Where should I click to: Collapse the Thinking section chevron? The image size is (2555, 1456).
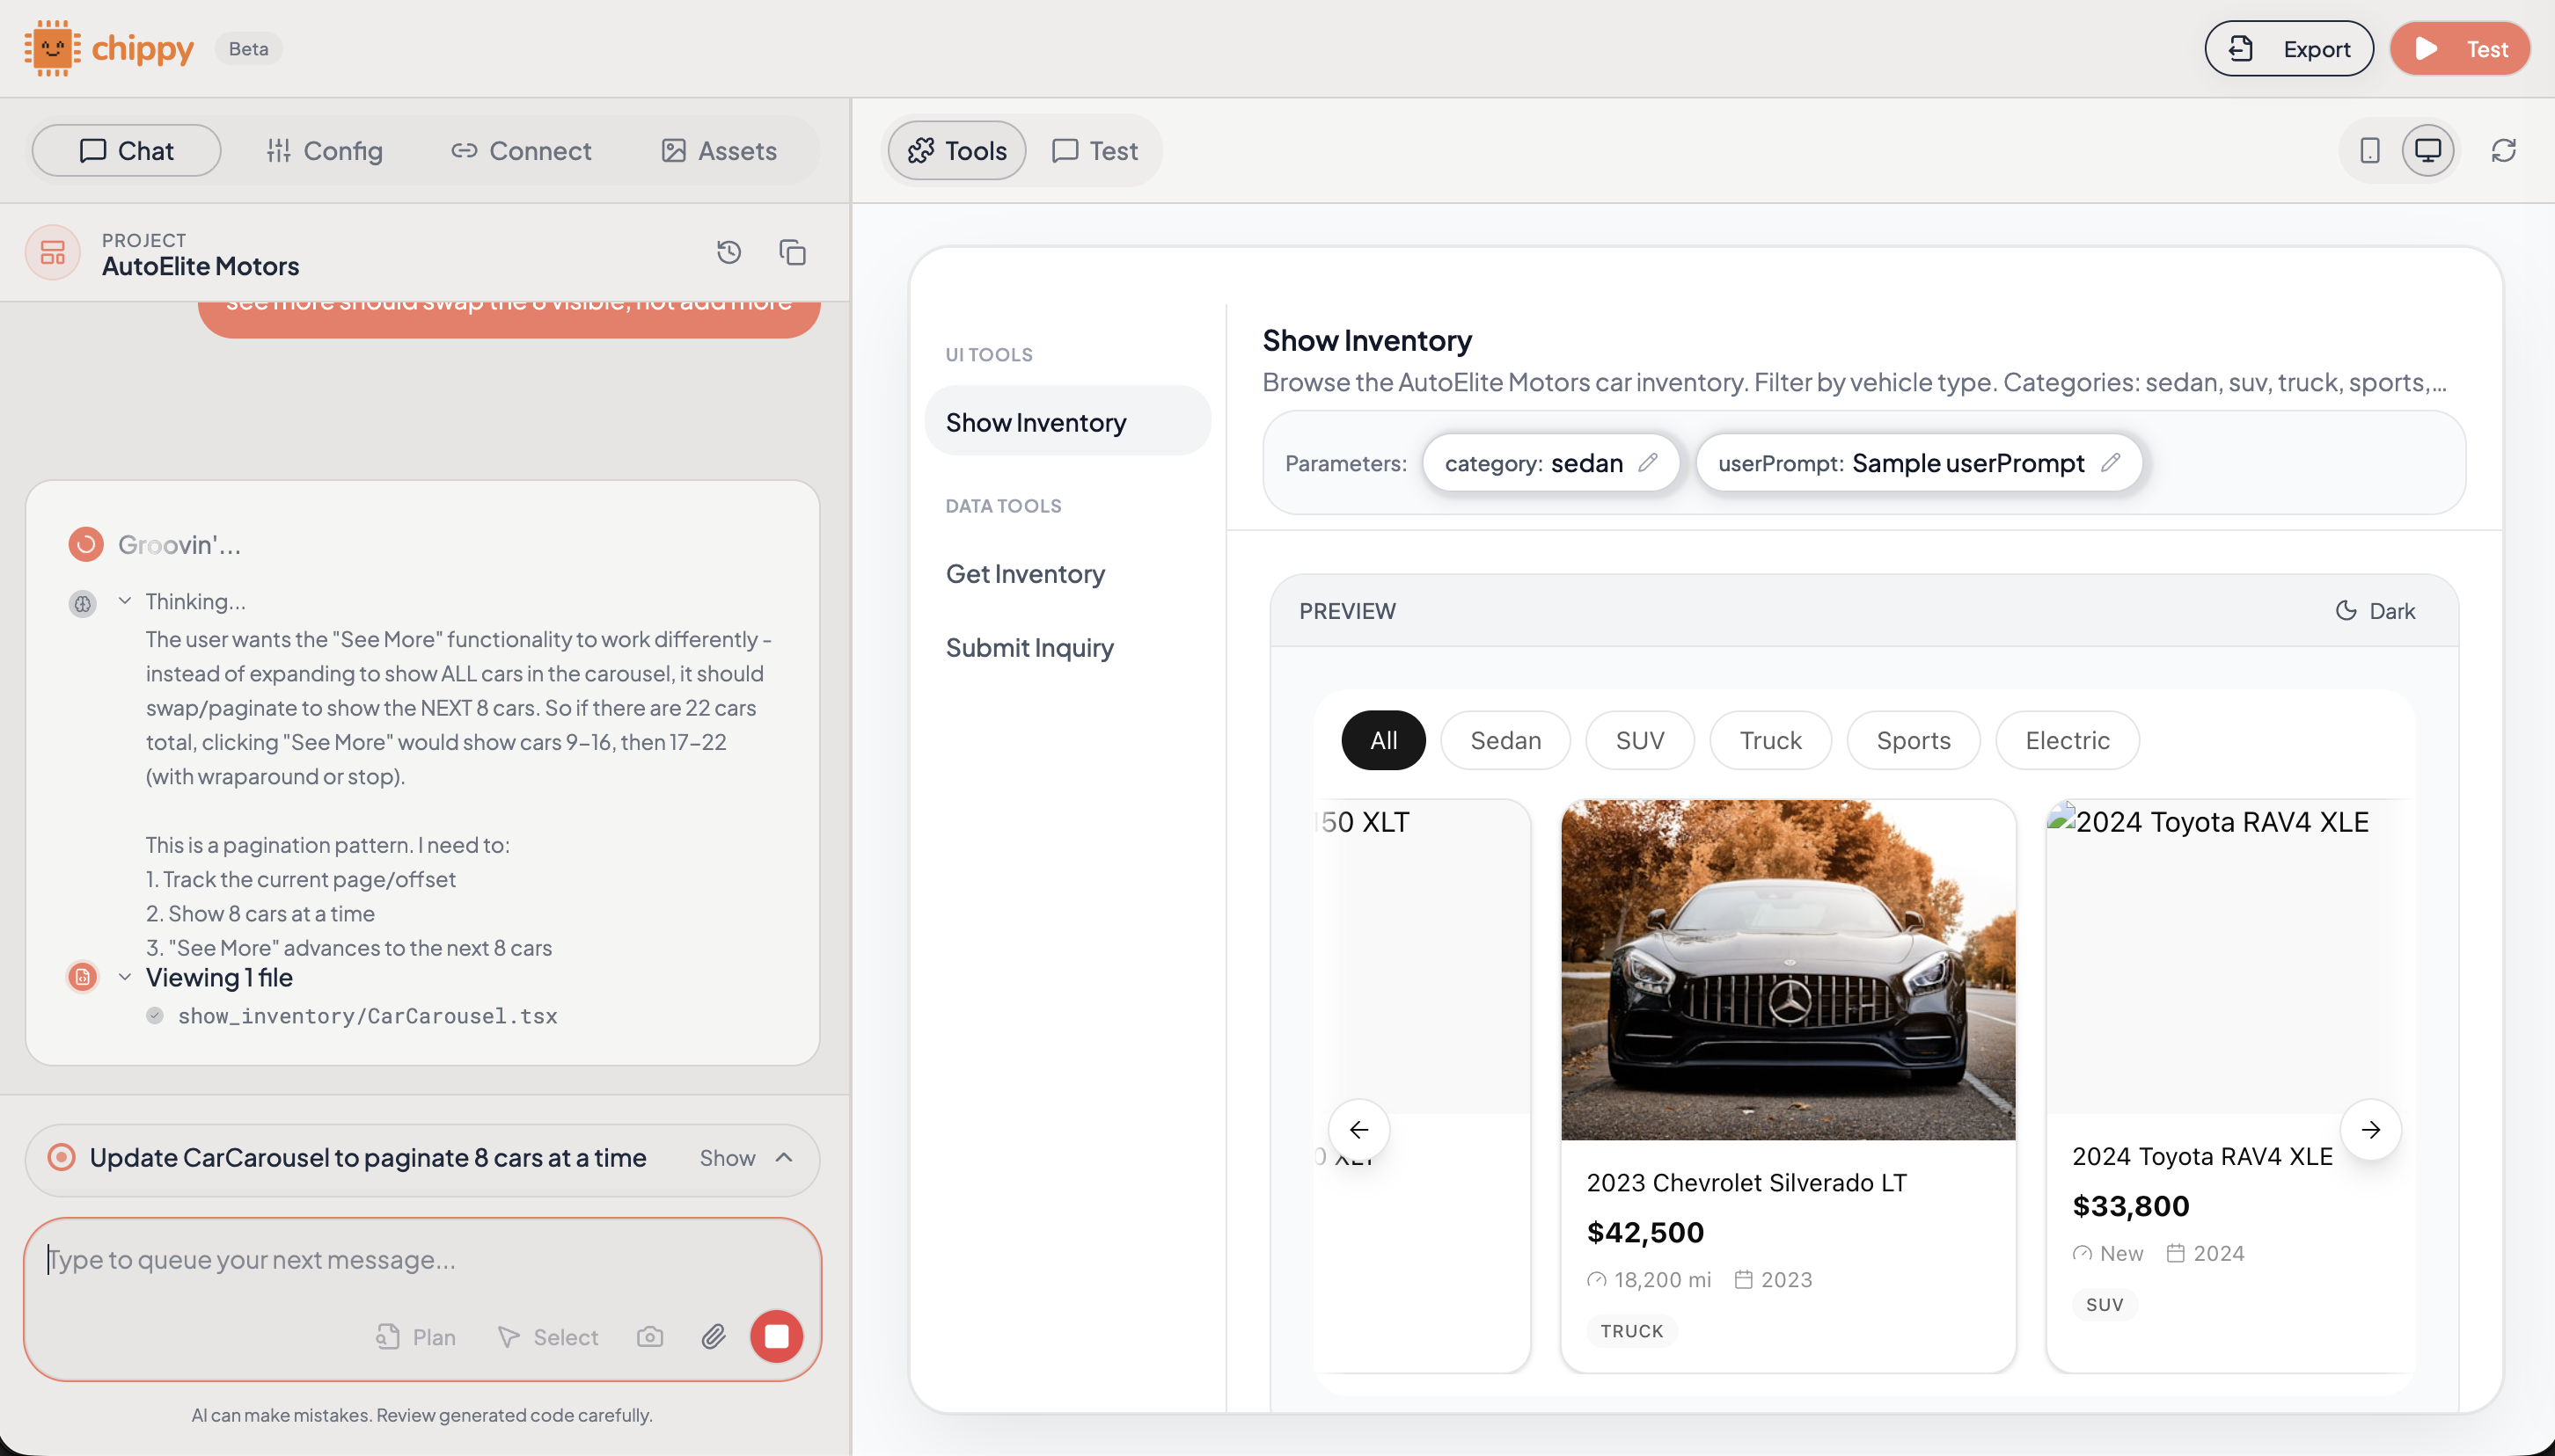[125, 601]
